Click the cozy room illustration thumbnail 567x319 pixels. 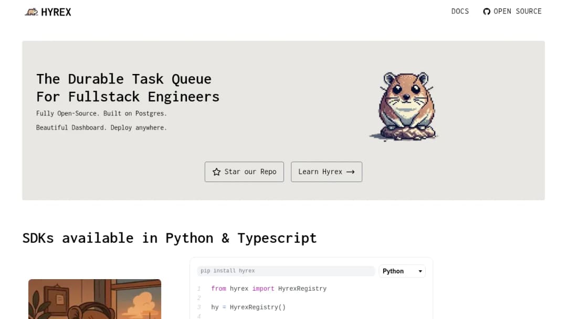(94, 299)
